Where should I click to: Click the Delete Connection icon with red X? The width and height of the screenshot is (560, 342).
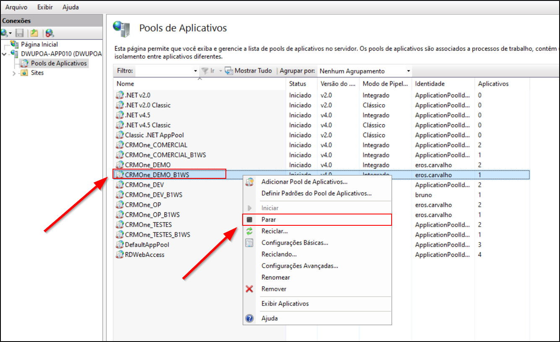pos(50,33)
